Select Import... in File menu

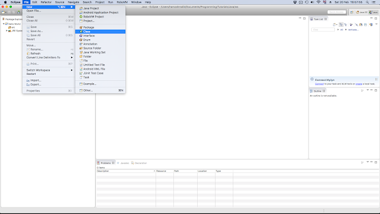tap(49, 80)
